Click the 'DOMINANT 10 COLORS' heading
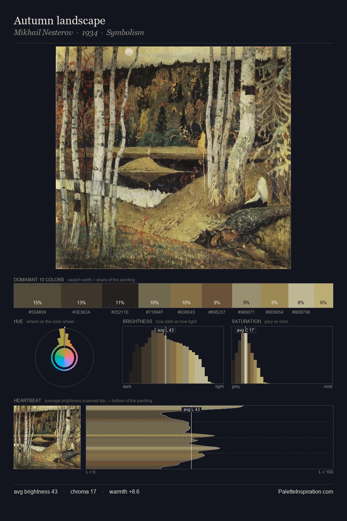 pos(39,280)
